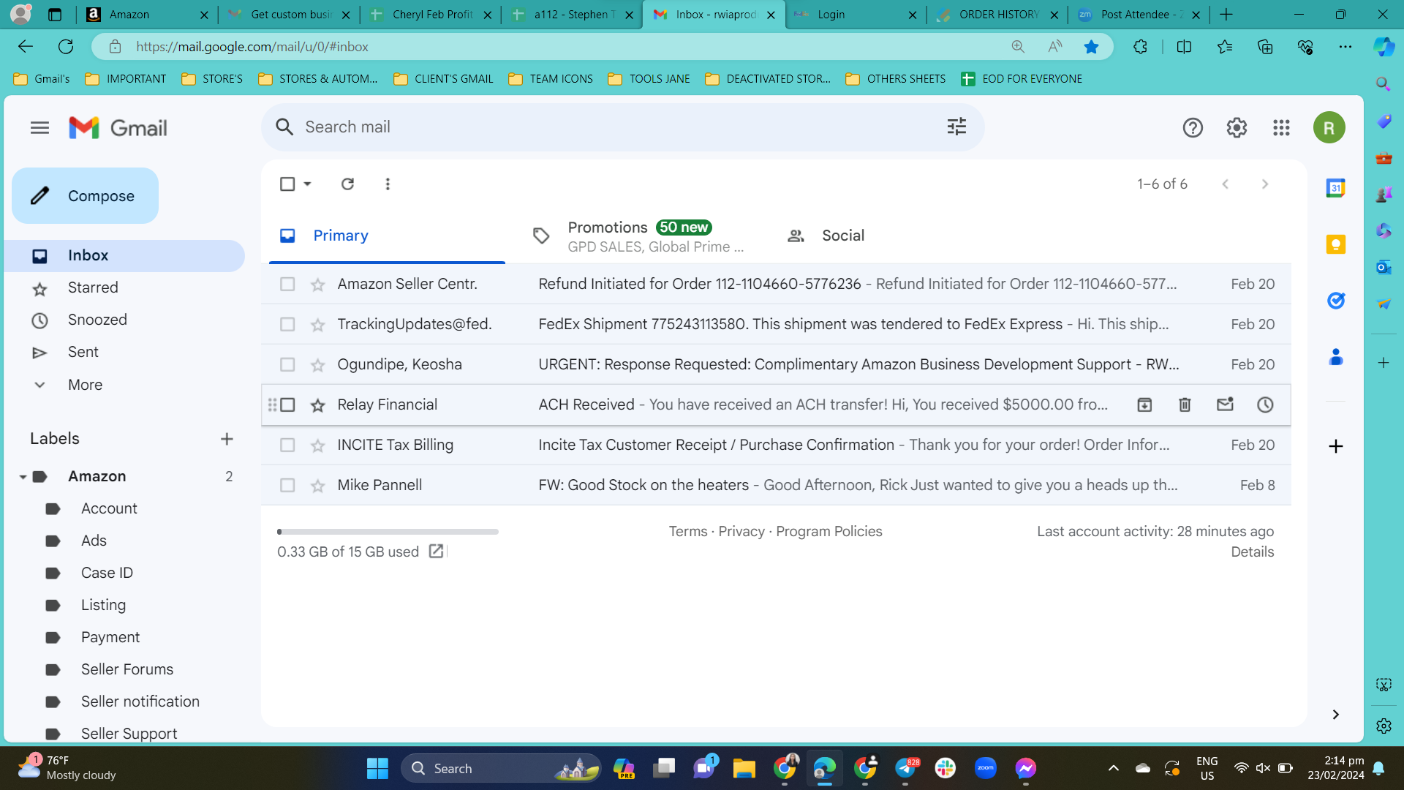1404x790 pixels.
Task: Select the FedEx TrackingUpdates email checkbox
Action: point(287,324)
